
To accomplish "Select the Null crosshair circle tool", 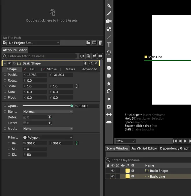I will [x=109, y=29].
